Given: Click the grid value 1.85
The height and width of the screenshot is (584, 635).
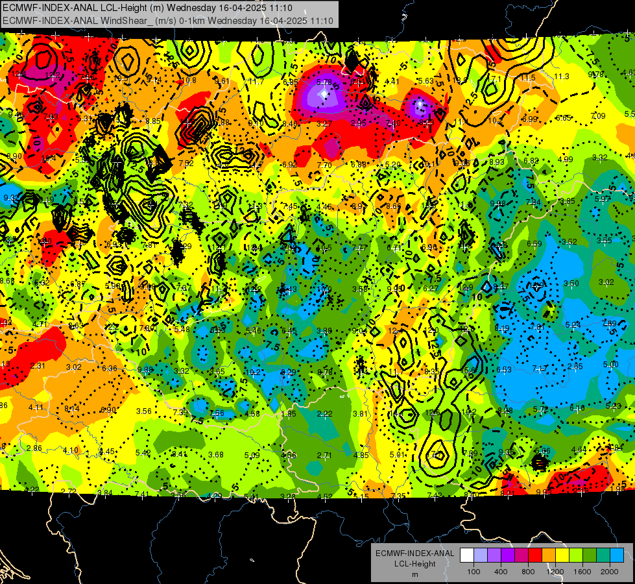Looking at the screenshot, I should (289, 414).
